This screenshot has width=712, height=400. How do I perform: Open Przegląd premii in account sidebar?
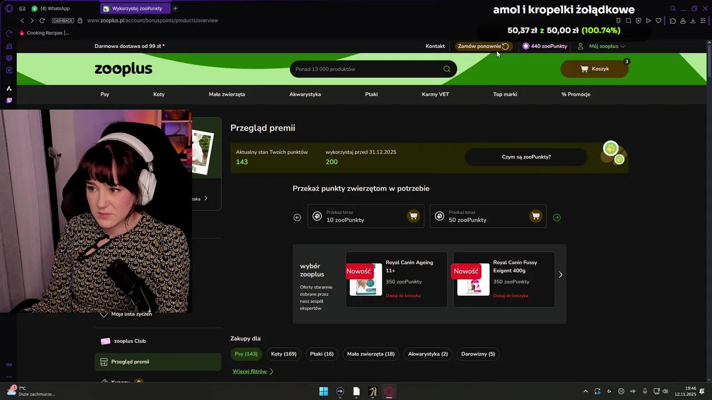(158, 362)
